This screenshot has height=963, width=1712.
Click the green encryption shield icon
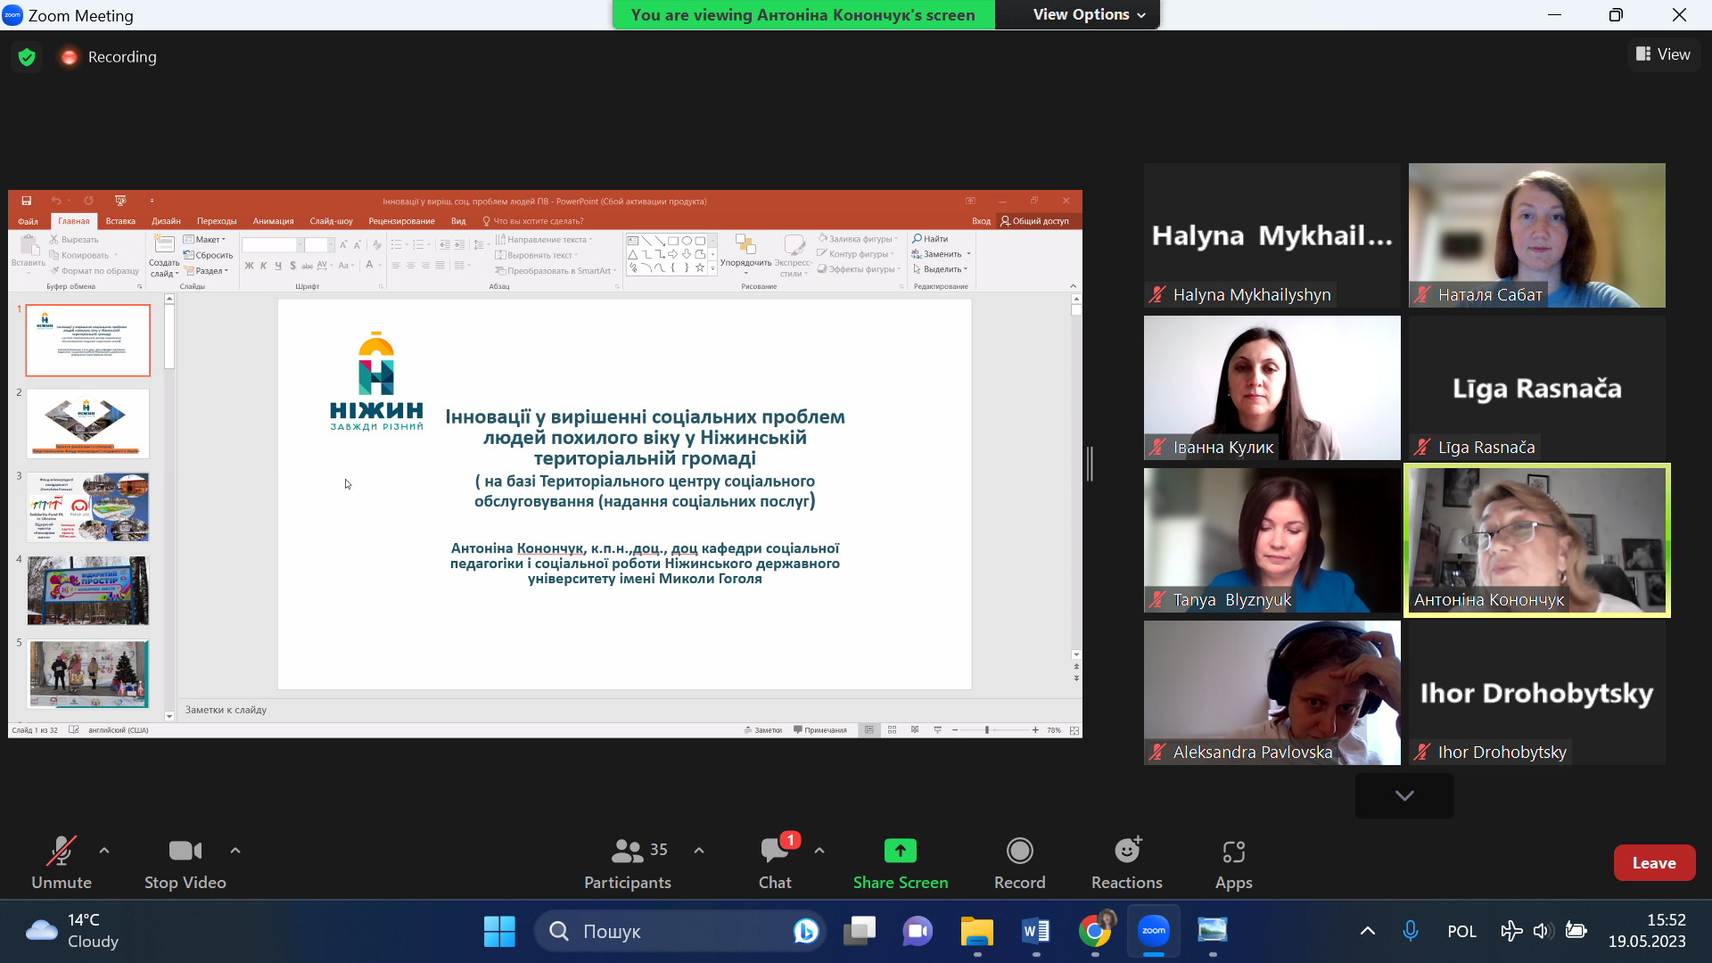[27, 57]
